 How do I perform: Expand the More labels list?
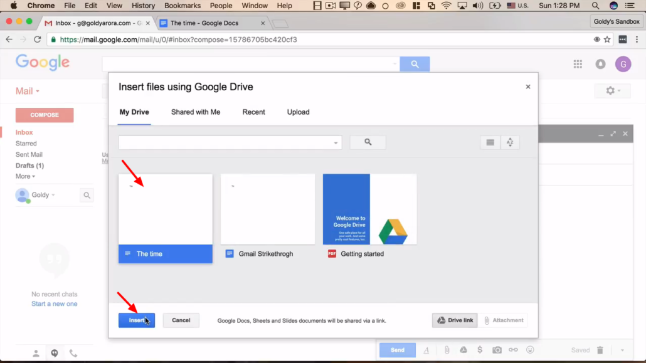(25, 176)
